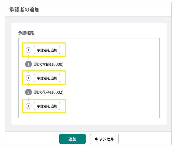This screenshot has height=149, width=189.
Task: Click the gray margin around the white panel
Action: tap(8, 76)
